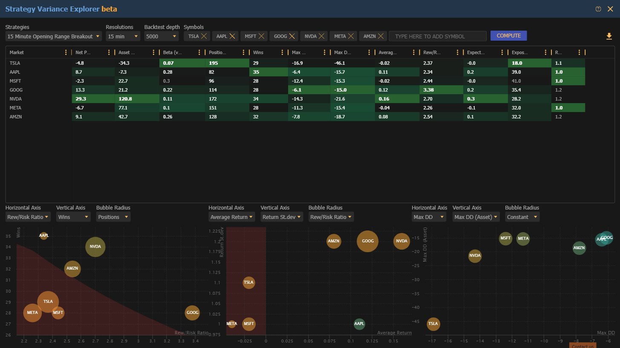Open Bubble Radius dropdown set to Constant
620x348 pixels.
(522, 217)
